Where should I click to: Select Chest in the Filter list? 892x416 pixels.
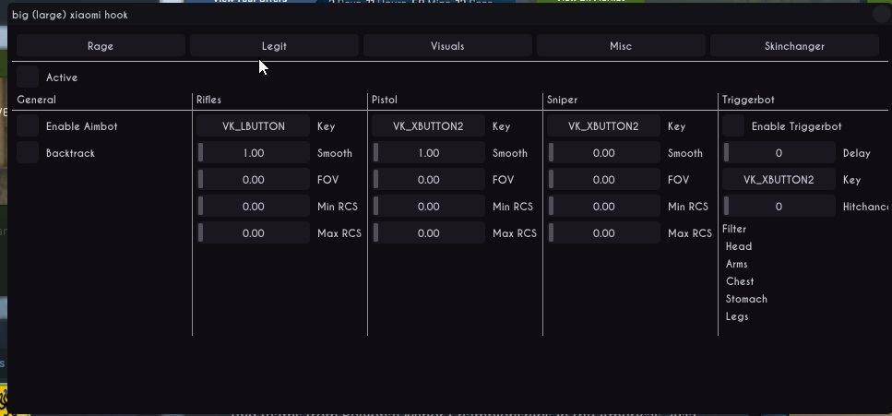click(x=740, y=281)
